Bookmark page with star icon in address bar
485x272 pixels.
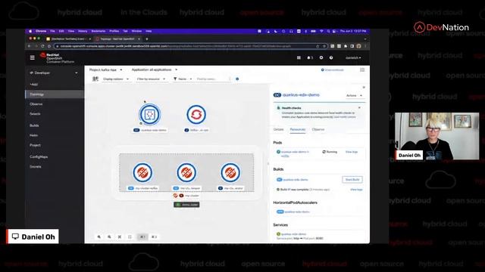pos(324,46)
